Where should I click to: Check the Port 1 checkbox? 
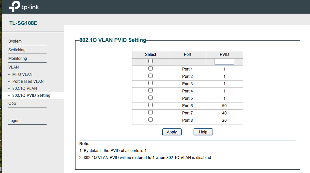pos(150,69)
